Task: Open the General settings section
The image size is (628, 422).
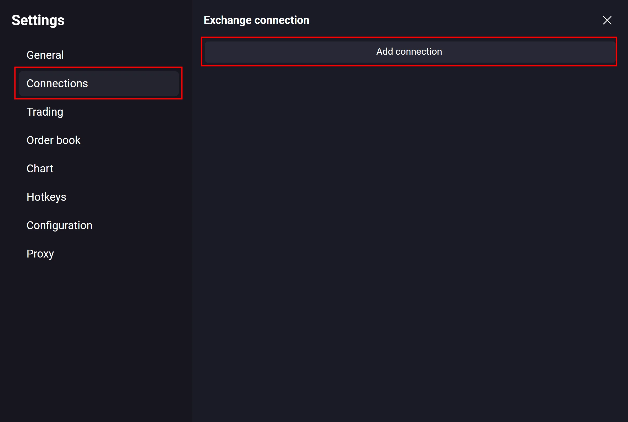Action: click(45, 55)
